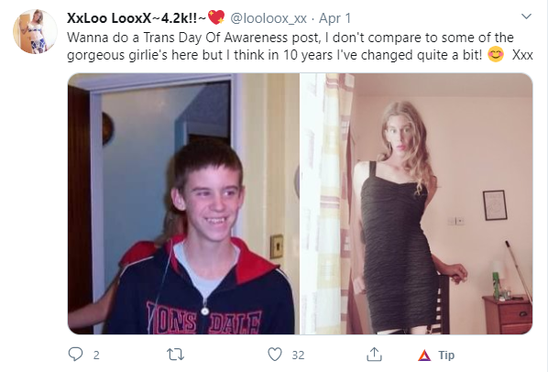The height and width of the screenshot is (372, 548).
Task: Click the like count number 32
Action: (298, 356)
